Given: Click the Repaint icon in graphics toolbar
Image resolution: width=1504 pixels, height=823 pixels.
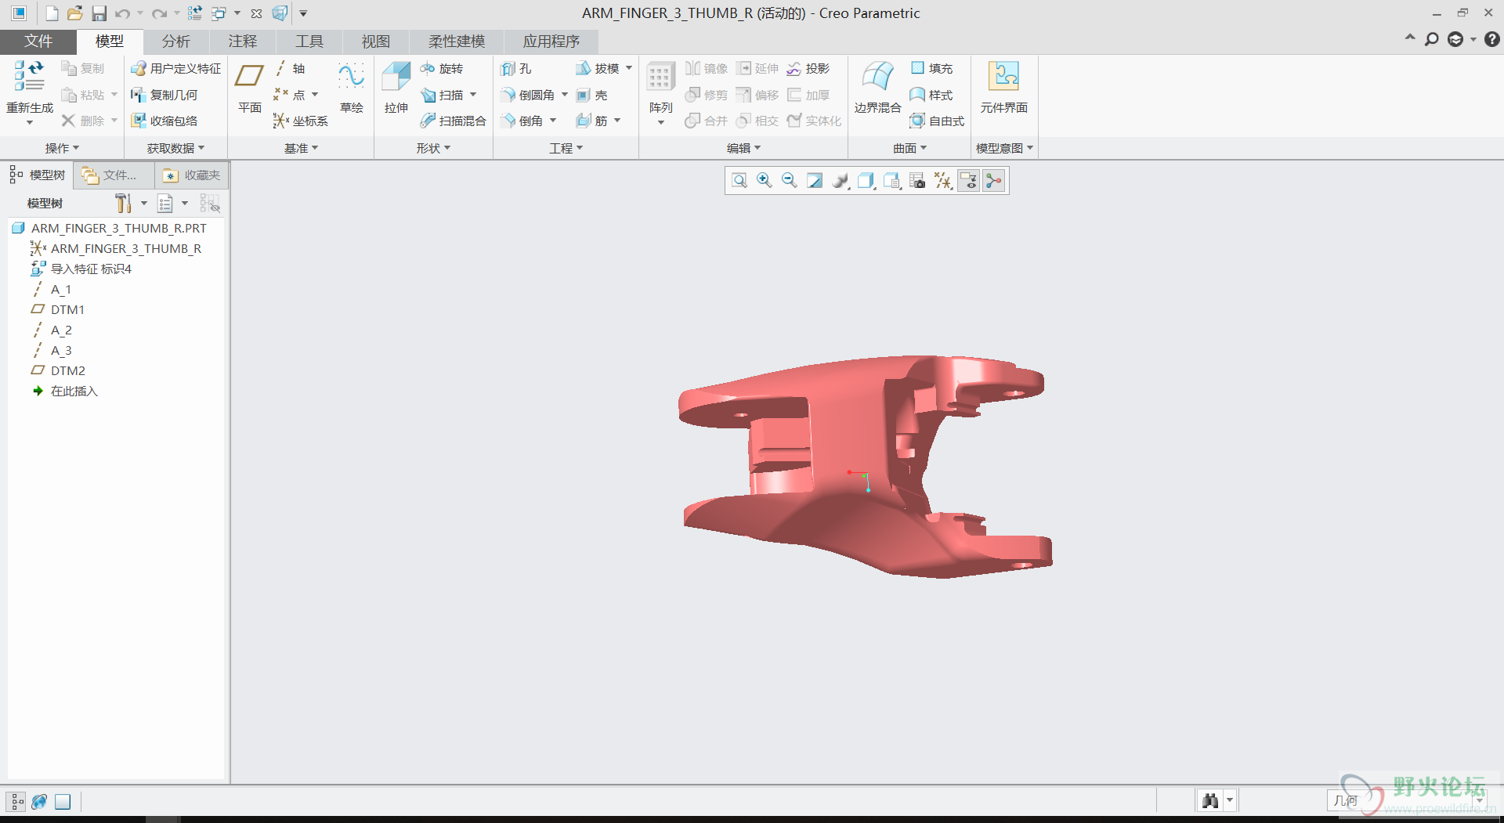Looking at the screenshot, I should point(815,181).
